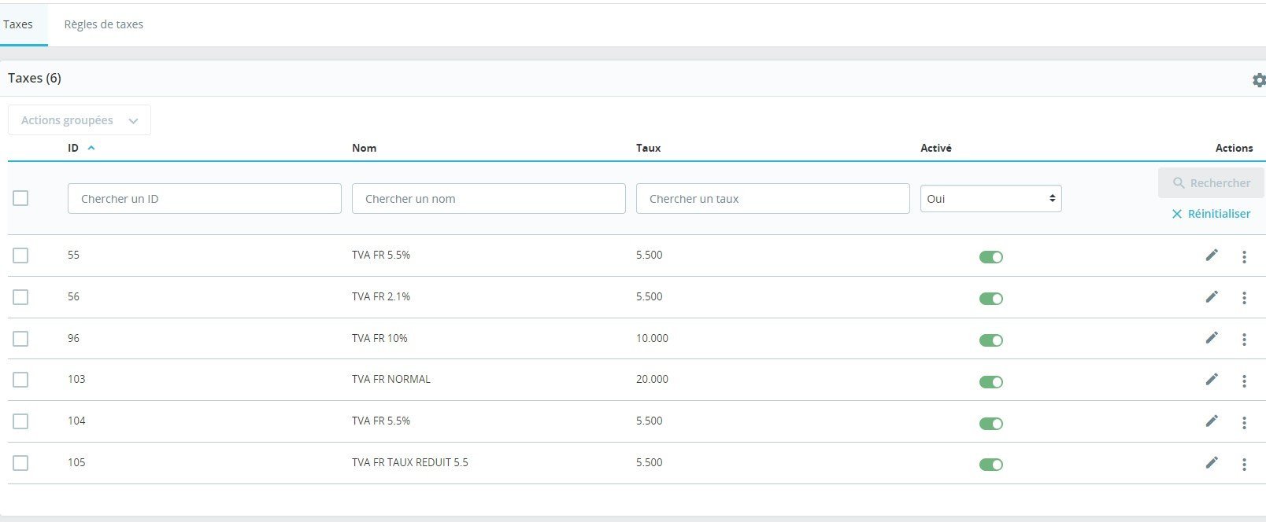Select the Taxes tab
The image size is (1266, 522).
(18, 24)
